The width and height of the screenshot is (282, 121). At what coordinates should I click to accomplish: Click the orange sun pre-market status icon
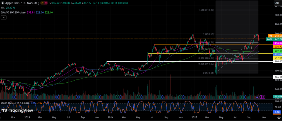[x=43, y=3]
